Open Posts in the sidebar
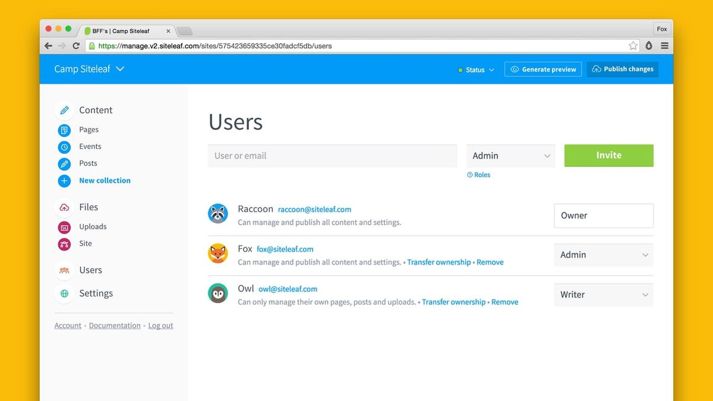The width and height of the screenshot is (713, 401). [x=88, y=163]
